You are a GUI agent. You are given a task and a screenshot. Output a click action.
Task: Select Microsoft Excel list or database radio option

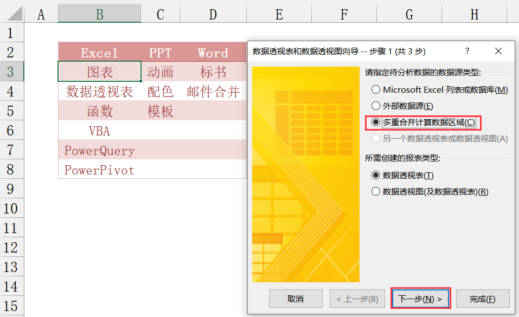[440, 89]
